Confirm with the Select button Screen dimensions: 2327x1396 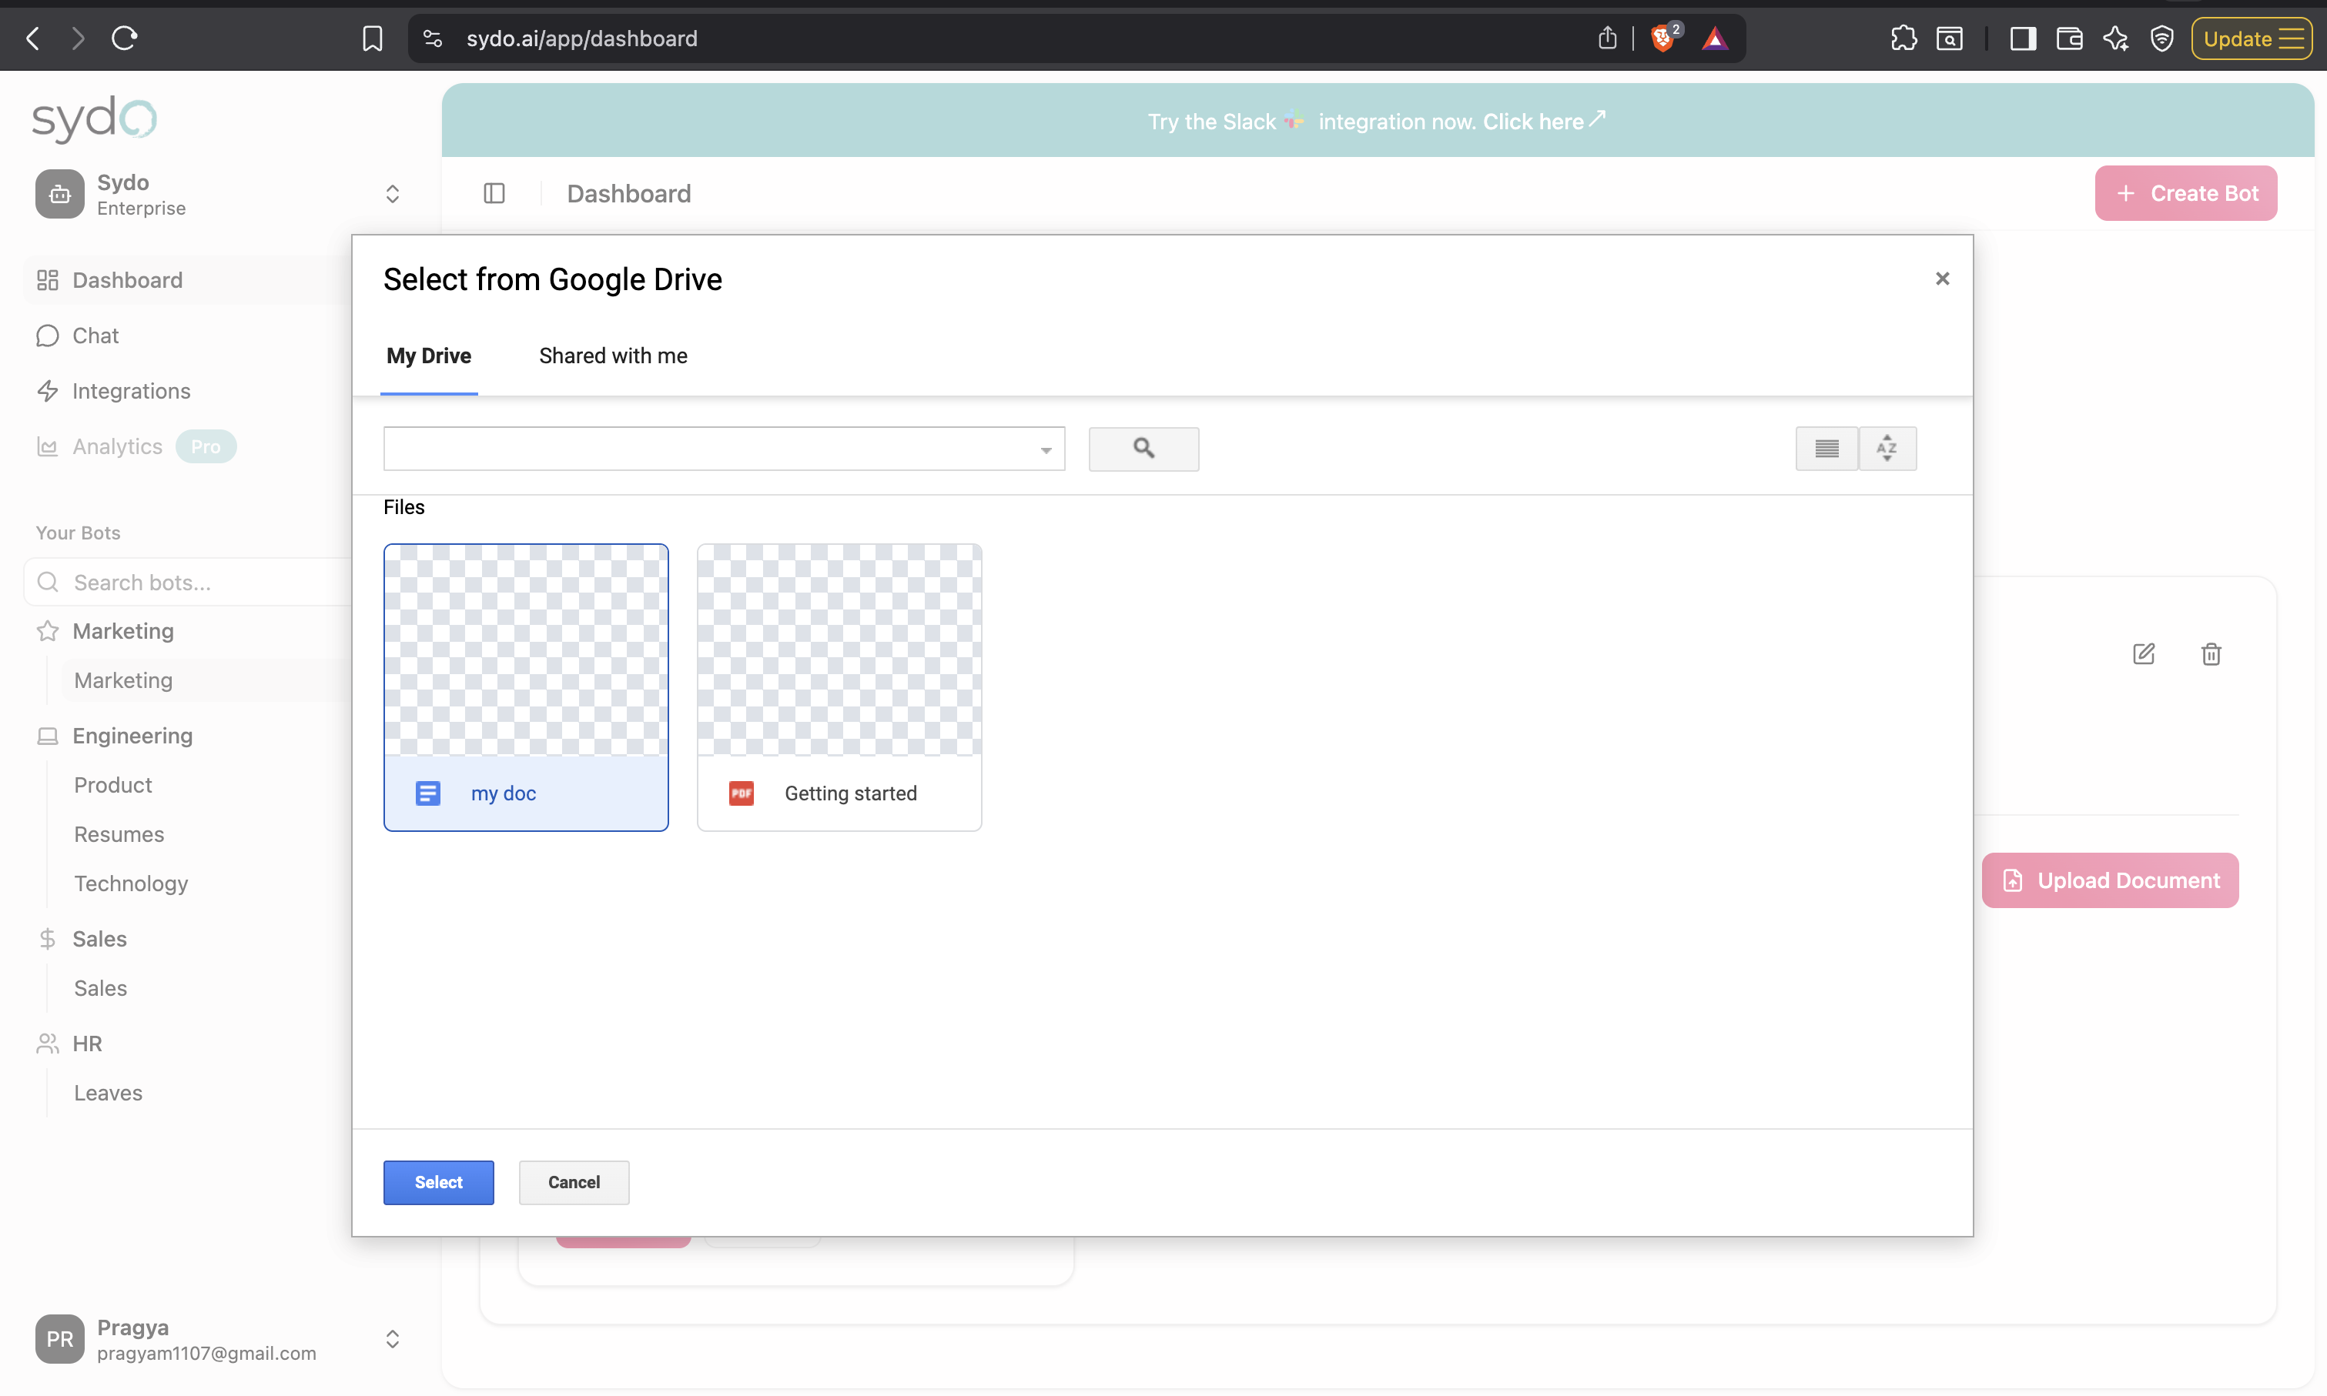(438, 1183)
